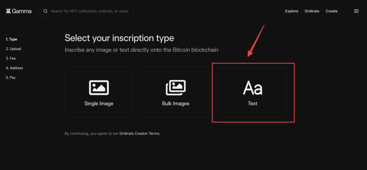Open the Create menu item
Viewport: 367px width, 170px height.
click(x=332, y=11)
